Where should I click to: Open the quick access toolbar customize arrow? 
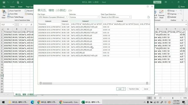pos(22,2)
